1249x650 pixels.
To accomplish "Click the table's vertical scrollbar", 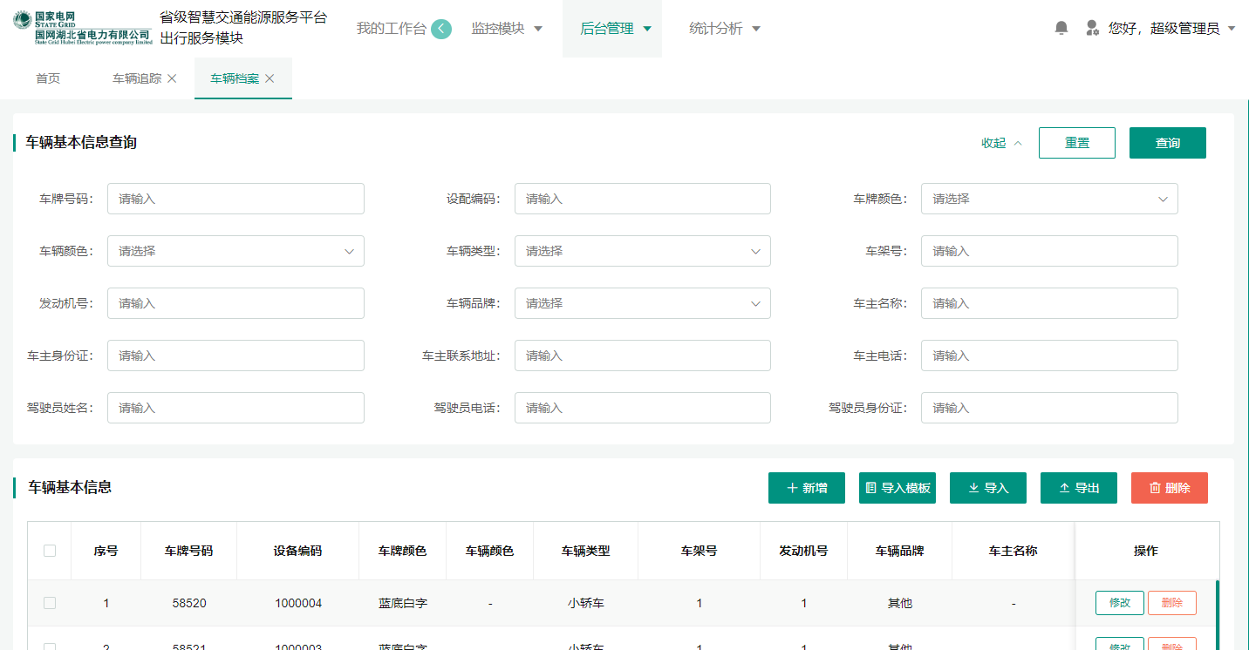I will coord(1218,615).
